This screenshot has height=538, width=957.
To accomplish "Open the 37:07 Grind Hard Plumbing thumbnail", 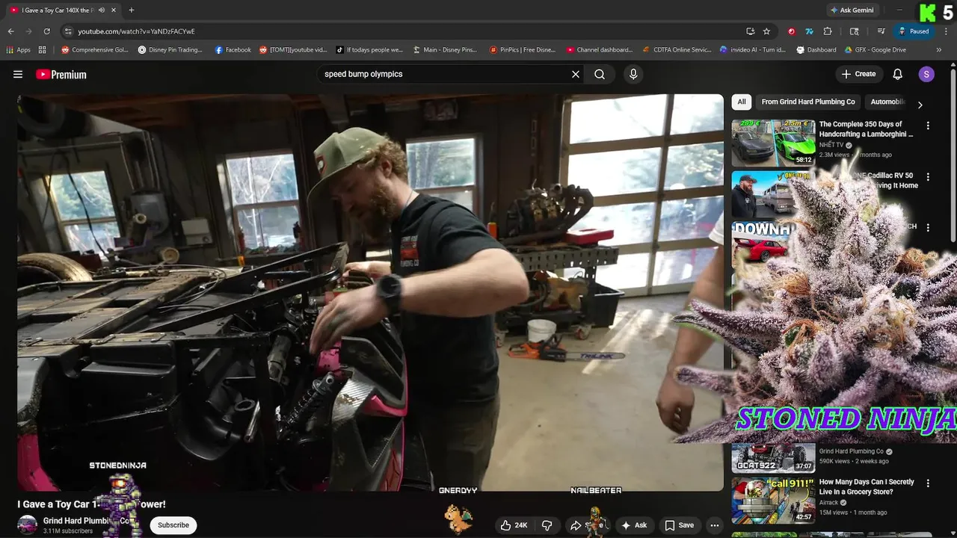I will tap(773, 457).
